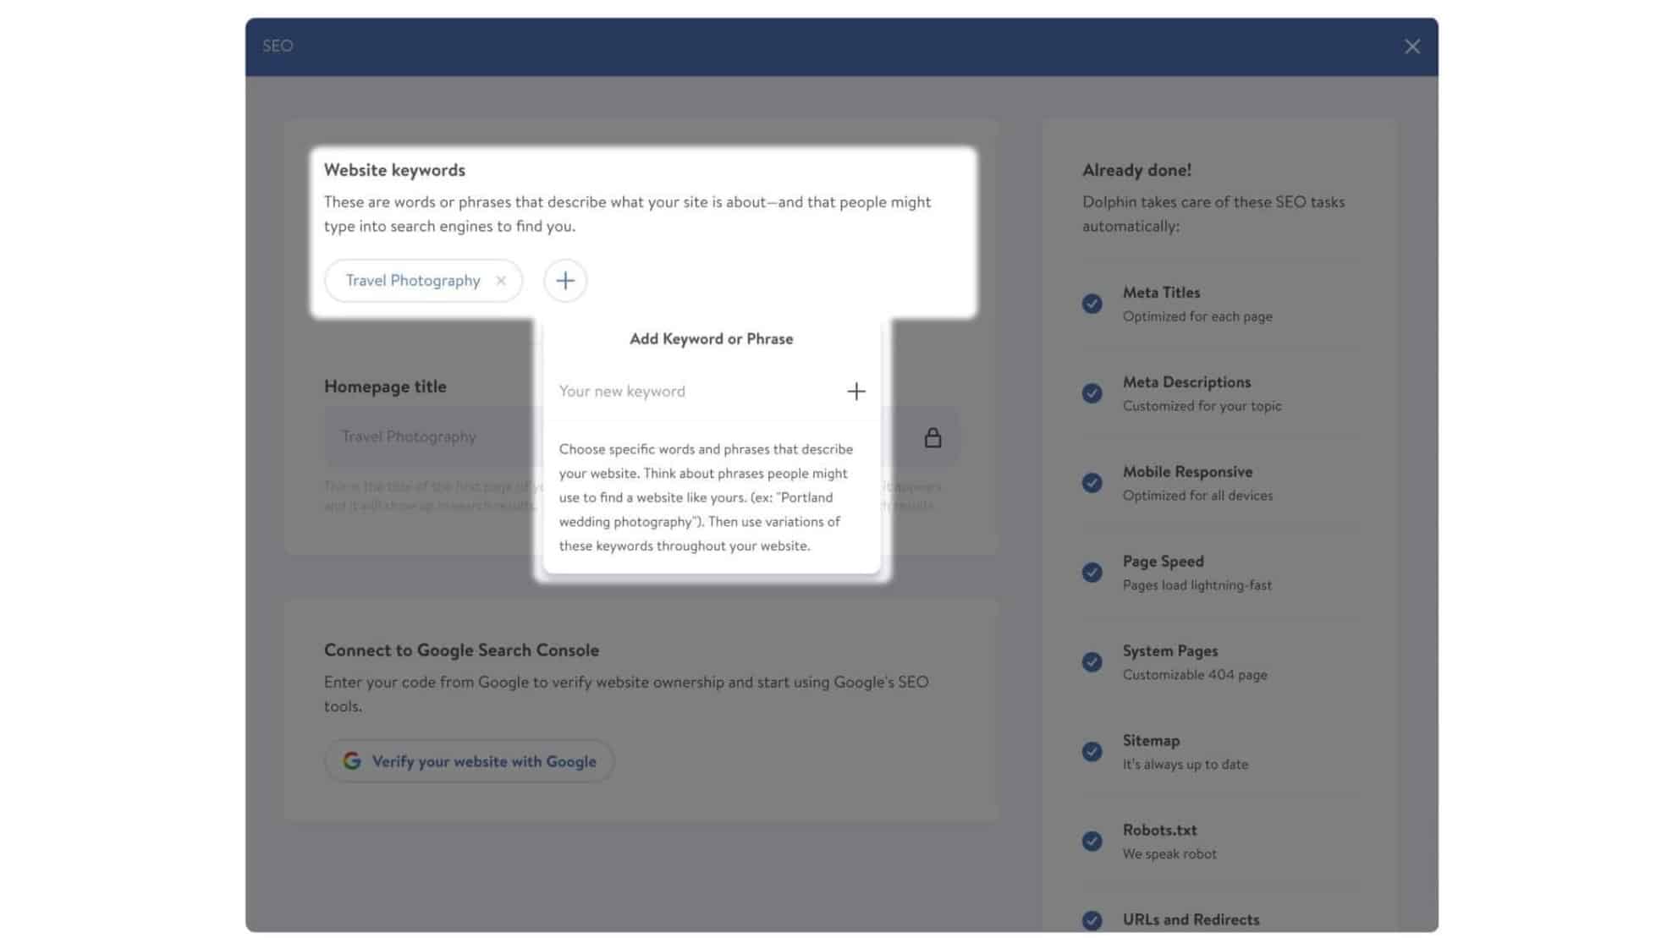Screen dimensions: 1656x938
Task: Click the 'Already done!' heading
Action: (x=1136, y=170)
